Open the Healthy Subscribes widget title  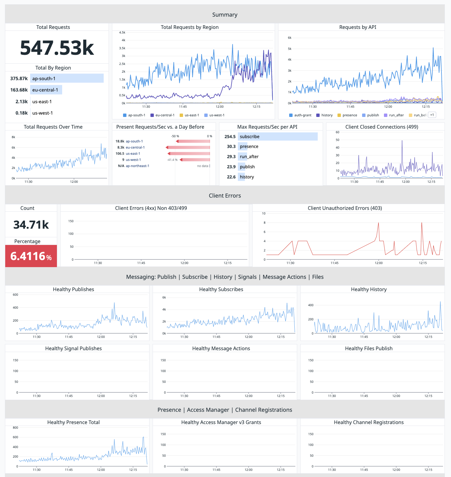coord(221,289)
